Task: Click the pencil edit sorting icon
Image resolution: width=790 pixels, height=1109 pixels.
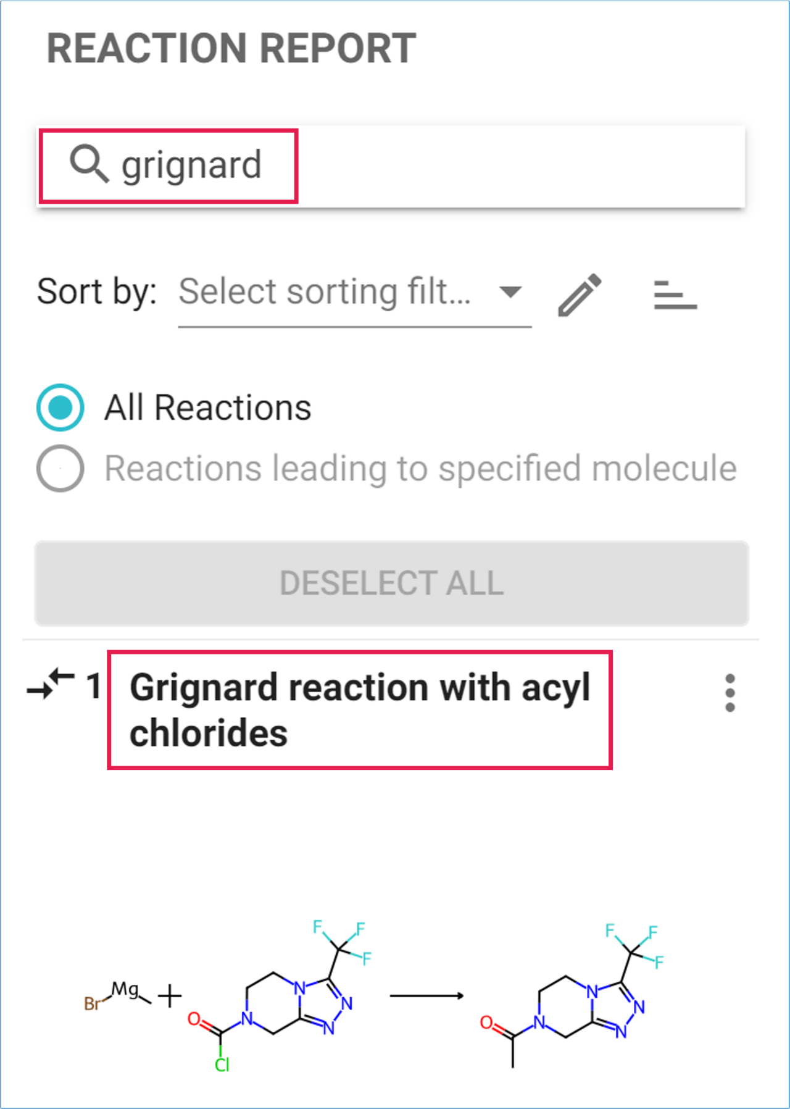Action: coord(579,295)
